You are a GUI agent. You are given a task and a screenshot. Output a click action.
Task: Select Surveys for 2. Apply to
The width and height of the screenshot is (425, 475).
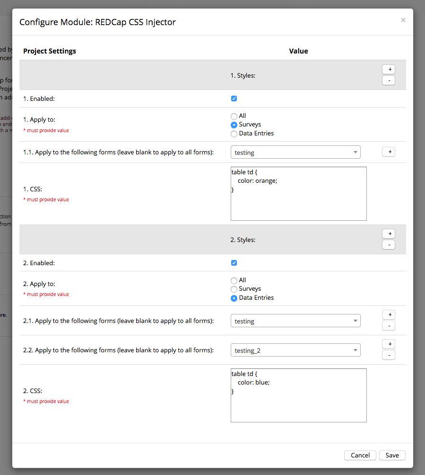pos(234,289)
